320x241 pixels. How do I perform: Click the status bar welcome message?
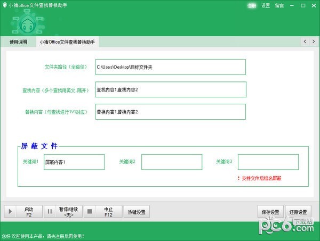click(x=43, y=236)
